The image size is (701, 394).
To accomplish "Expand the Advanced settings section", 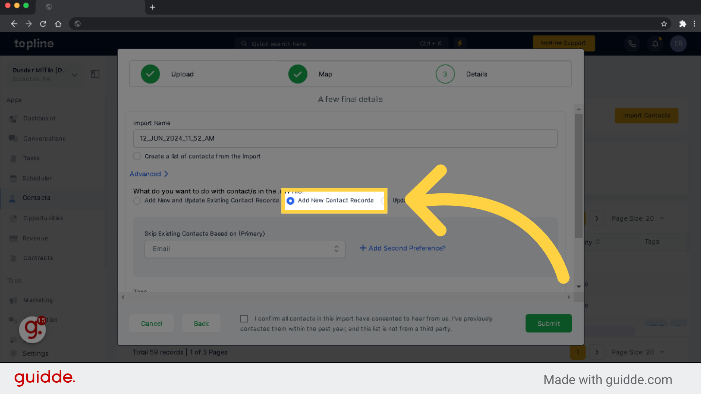I will pos(149,174).
